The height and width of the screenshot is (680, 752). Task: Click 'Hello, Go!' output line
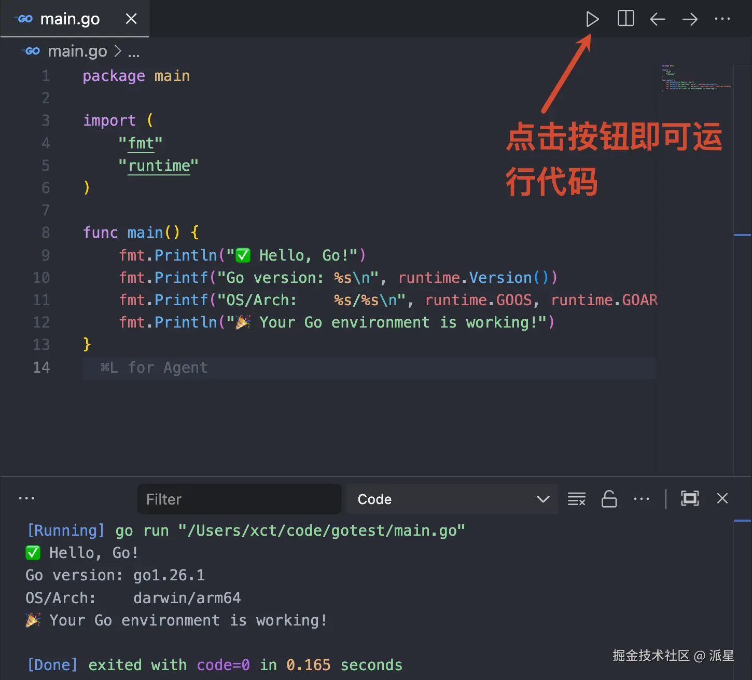coord(82,553)
